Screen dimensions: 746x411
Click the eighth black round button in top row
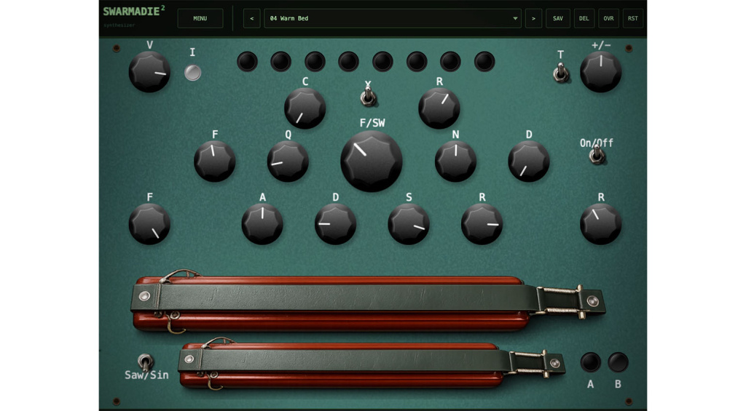click(484, 62)
